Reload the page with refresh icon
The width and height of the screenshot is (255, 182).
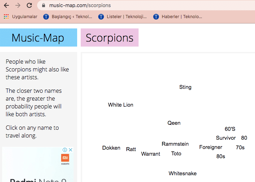[x=29, y=5]
